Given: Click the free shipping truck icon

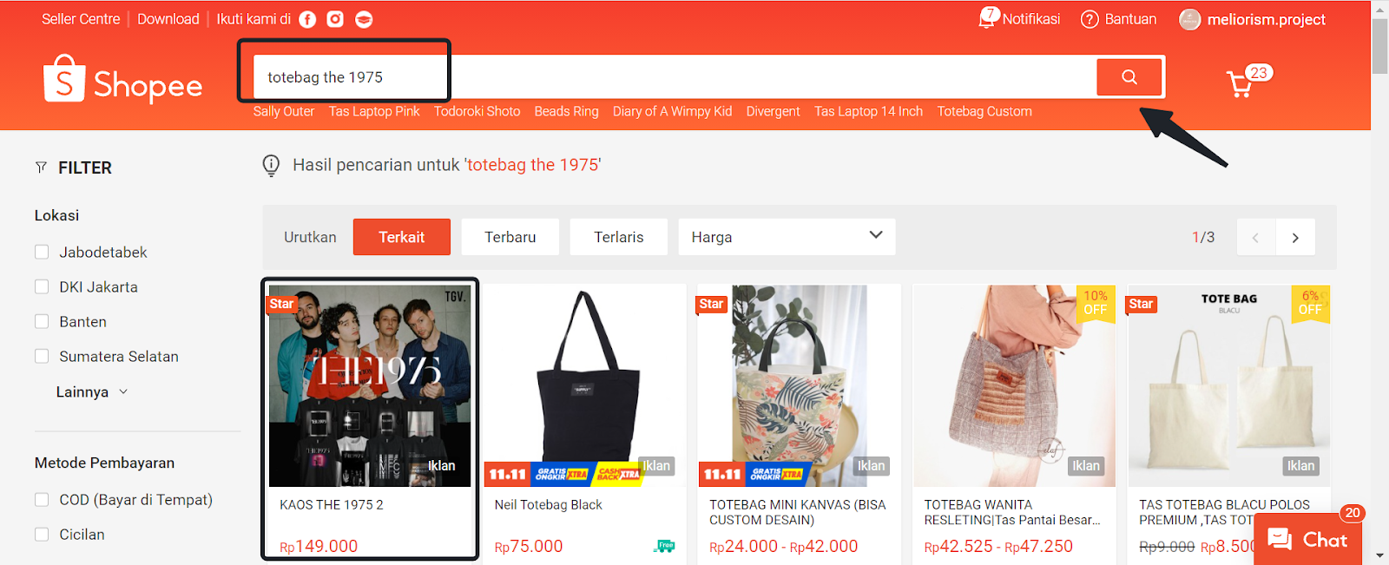Looking at the screenshot, I should [x=664, y=546].
